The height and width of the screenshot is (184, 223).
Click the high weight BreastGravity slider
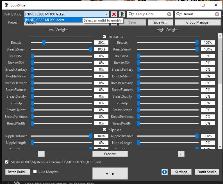(x=168, y=96)
